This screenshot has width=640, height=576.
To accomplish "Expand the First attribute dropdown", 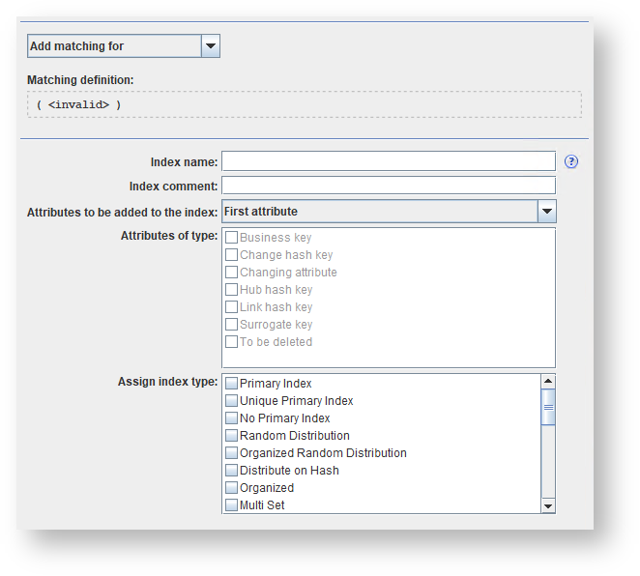I will (546, 212).
